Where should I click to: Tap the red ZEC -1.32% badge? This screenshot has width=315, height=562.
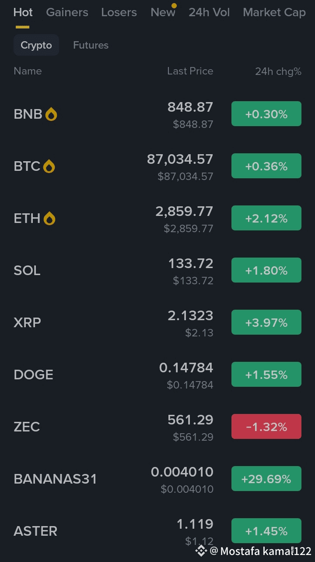[x=266, y=427]
